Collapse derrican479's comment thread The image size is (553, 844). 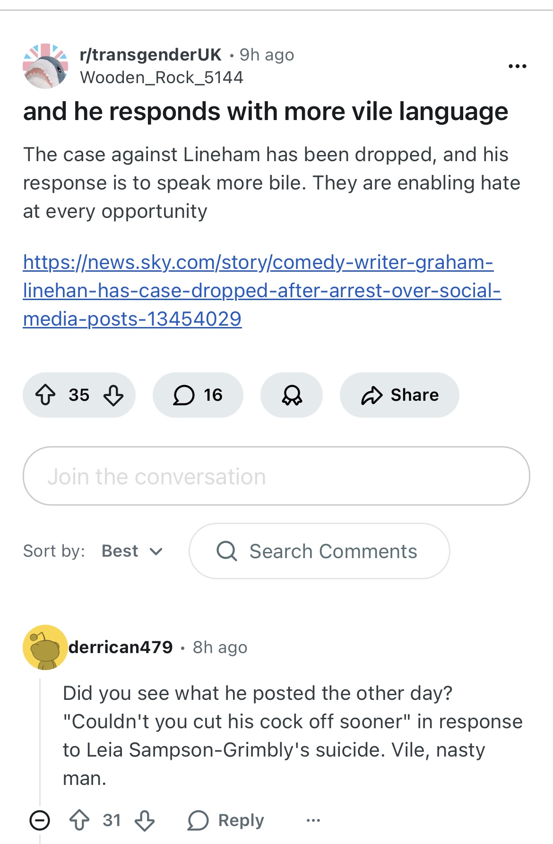coord(40,820)
